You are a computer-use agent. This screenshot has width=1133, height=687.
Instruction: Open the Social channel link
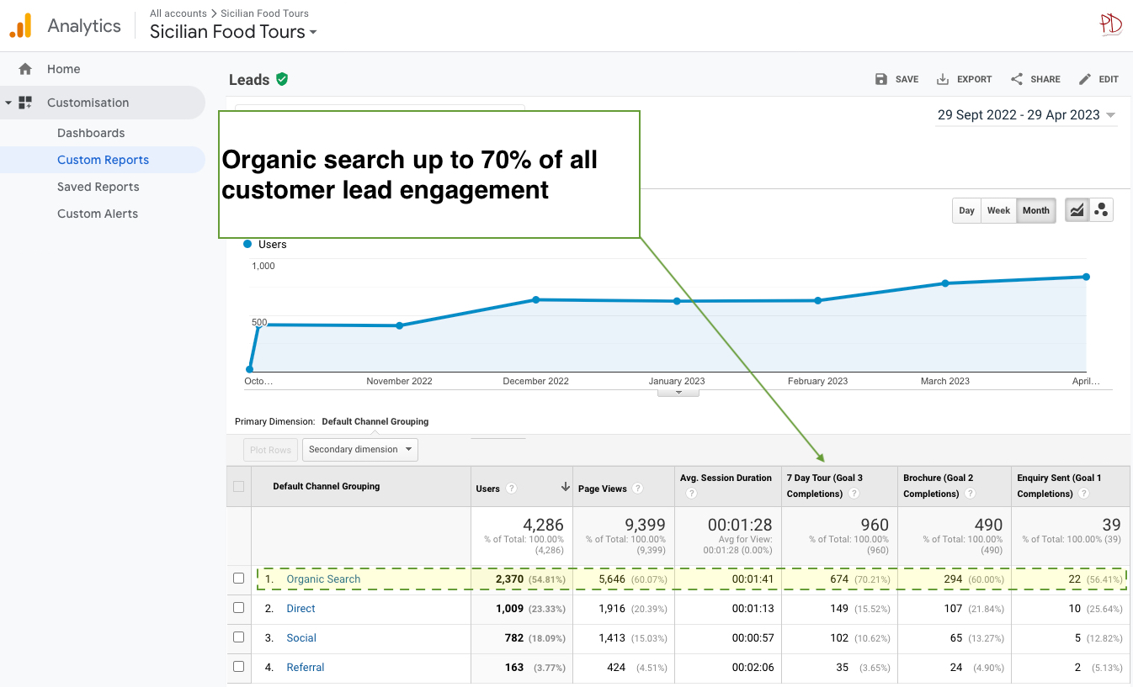click(x=301, y=637)
